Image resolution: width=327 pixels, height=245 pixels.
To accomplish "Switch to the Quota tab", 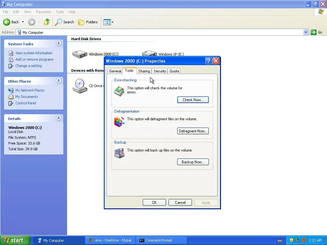I will click(174, 71).
